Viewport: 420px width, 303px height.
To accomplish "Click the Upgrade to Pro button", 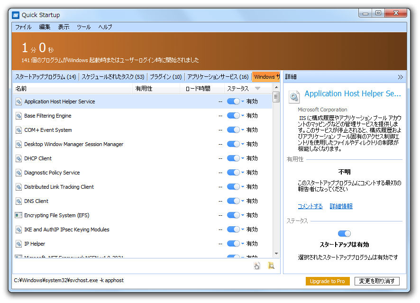I will click(327, 281).
